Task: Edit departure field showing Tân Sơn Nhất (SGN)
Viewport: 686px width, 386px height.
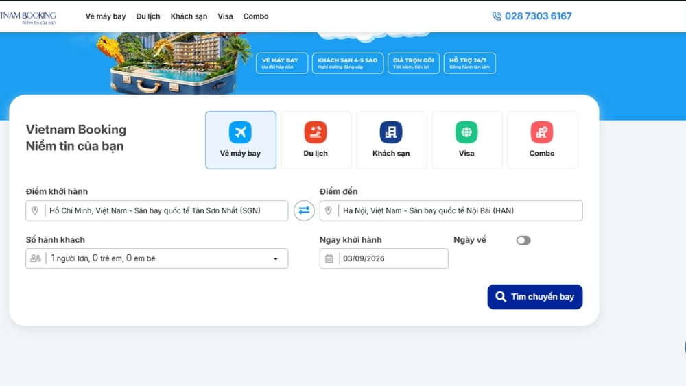Action: tap(157, 210)
